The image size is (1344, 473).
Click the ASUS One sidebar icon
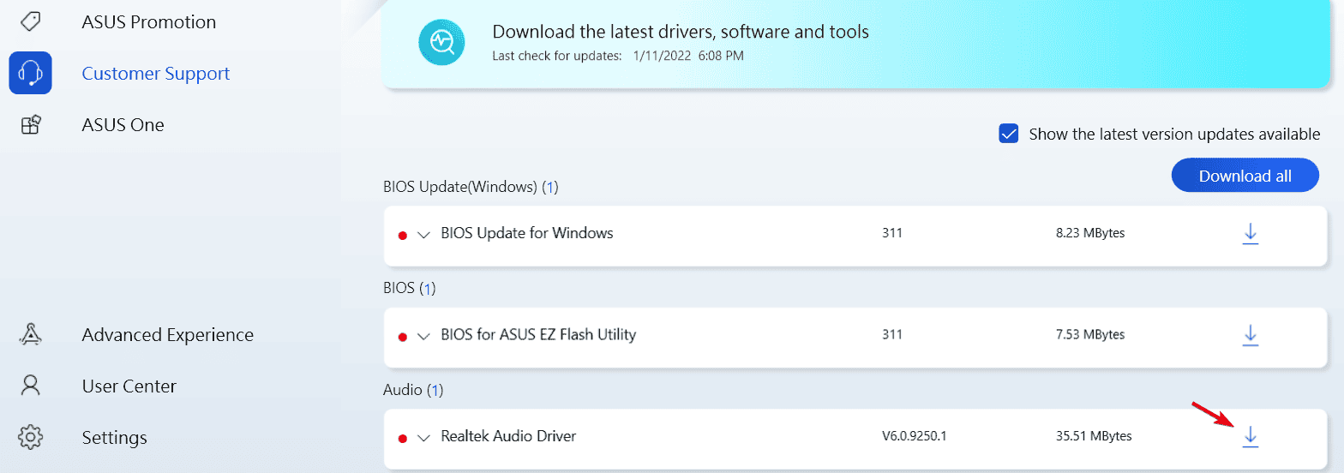point(30,125)
